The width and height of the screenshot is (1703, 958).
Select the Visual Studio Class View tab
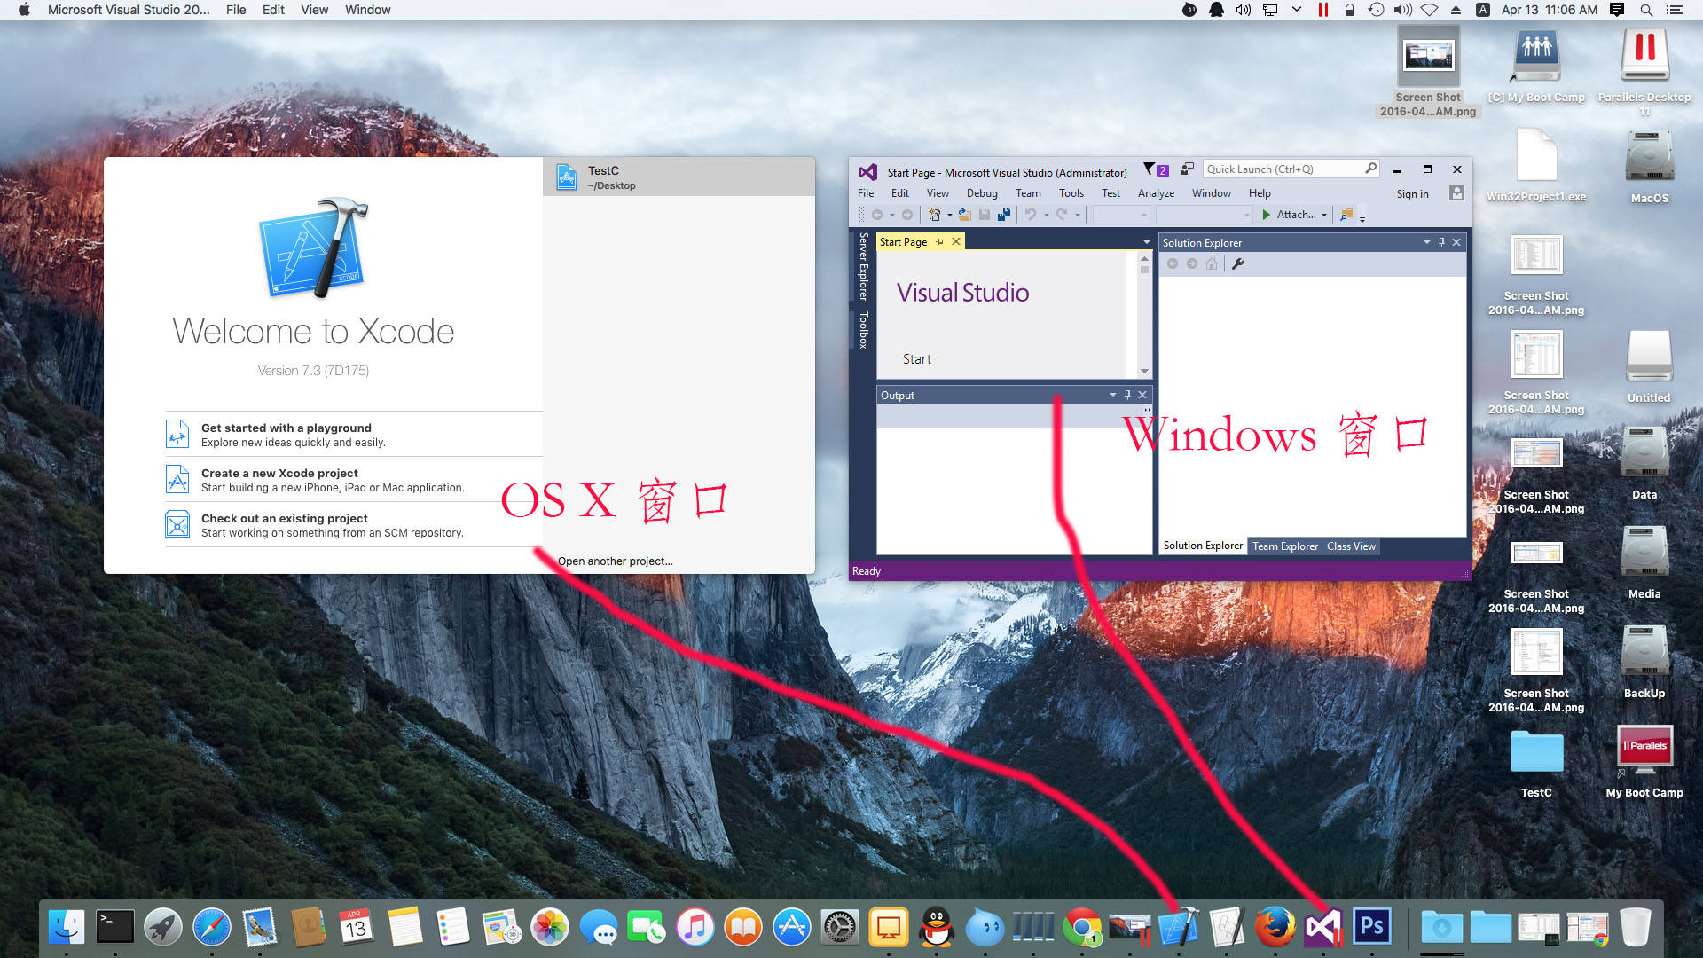(1351, 546)
